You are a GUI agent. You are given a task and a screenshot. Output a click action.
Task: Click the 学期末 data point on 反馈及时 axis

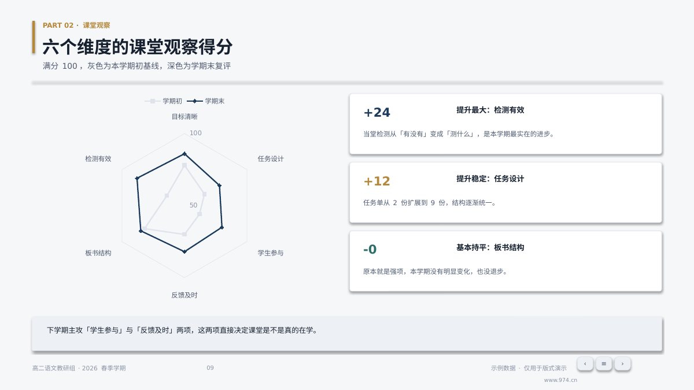click(184, 251)
